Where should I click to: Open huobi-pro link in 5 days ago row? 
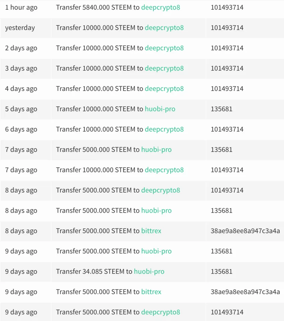click(160, 109)
